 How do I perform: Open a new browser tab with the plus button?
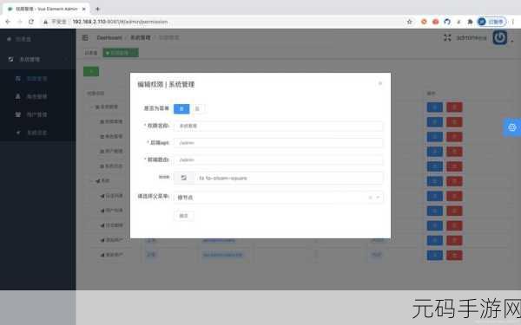click(x=97, y=9)
